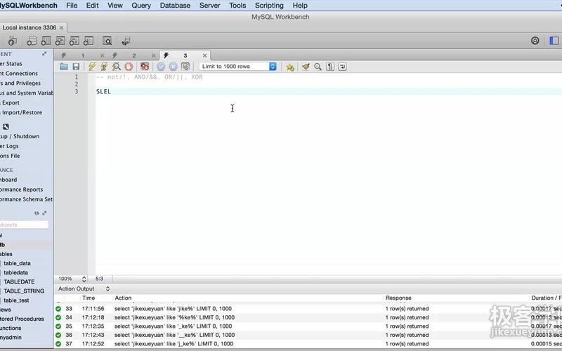Toggle the sidebar panel visibility icon
The image size is (562, 351).
554,41
